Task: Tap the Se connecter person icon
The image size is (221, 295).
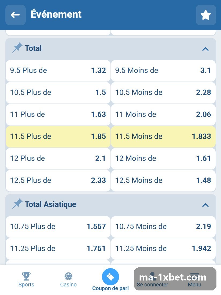Action: 153,275
